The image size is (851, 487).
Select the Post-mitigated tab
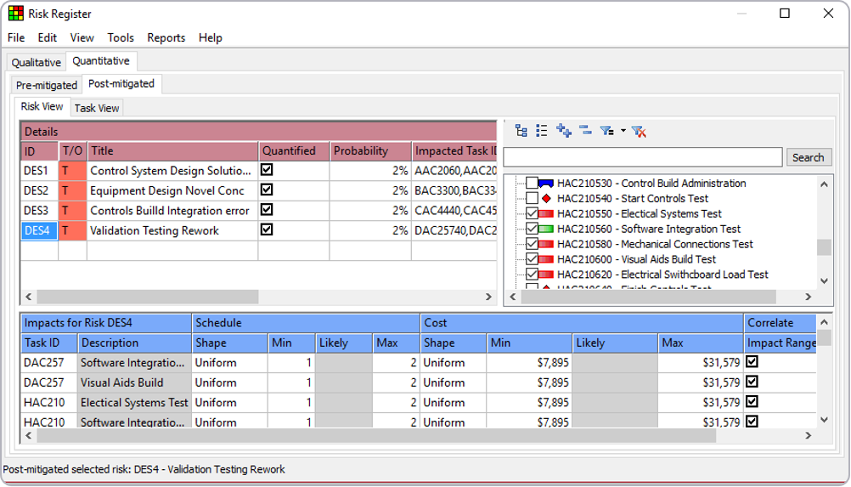[x=121, y=84]
